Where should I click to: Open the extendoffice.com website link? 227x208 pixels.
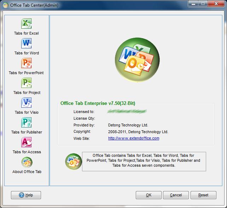coord(134,138)
